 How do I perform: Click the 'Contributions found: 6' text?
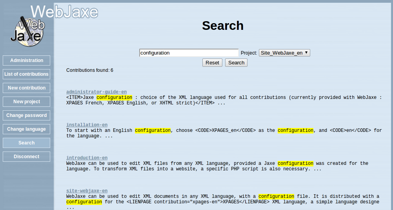[x=90, y=70]
